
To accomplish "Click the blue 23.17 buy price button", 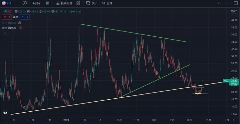I will click(25, 17).
